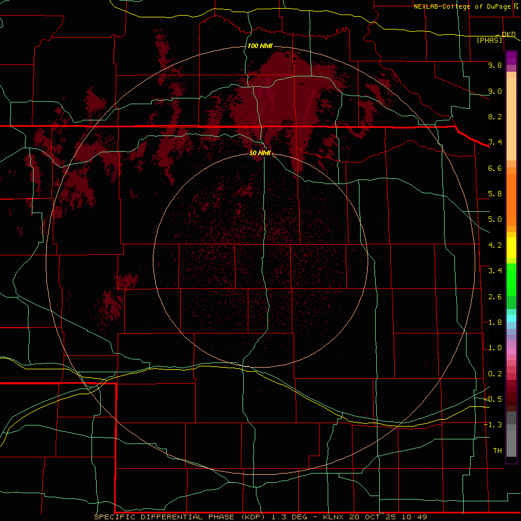Screen dimensions: 521x521
Task: Click the 6.6 scale value label
Action: click(x=495, y=168)
